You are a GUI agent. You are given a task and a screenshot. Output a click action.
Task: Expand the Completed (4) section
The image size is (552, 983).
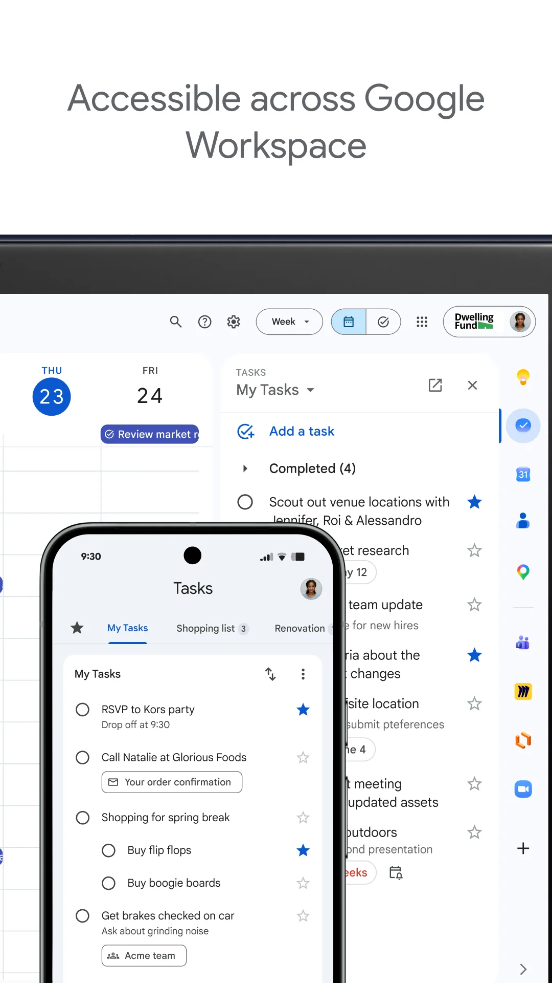coord(245,468)
